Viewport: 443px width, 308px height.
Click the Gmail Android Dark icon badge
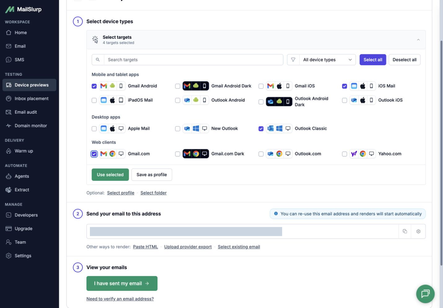tap(196, 86)
